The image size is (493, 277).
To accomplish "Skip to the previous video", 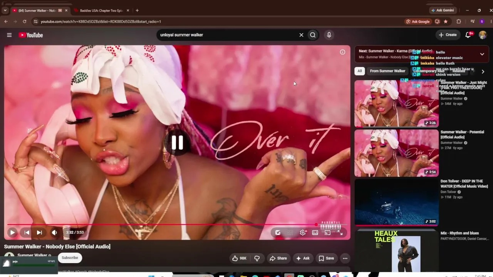I will click(27, 232).
